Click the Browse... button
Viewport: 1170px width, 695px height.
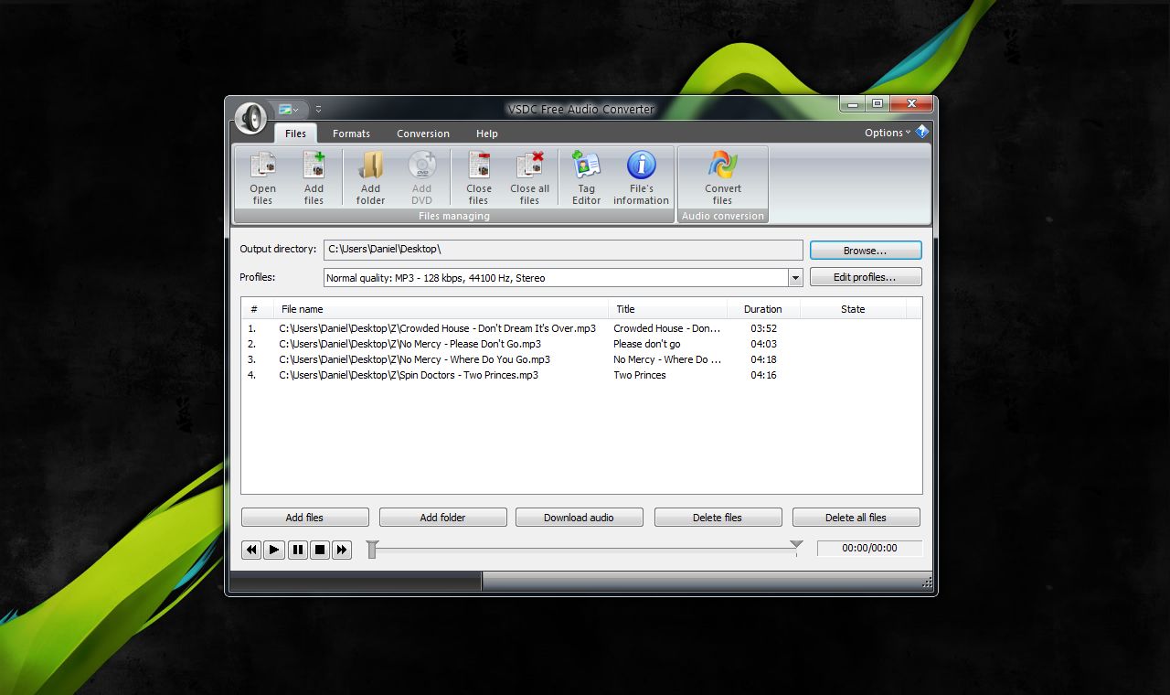(x=865, y=250)
